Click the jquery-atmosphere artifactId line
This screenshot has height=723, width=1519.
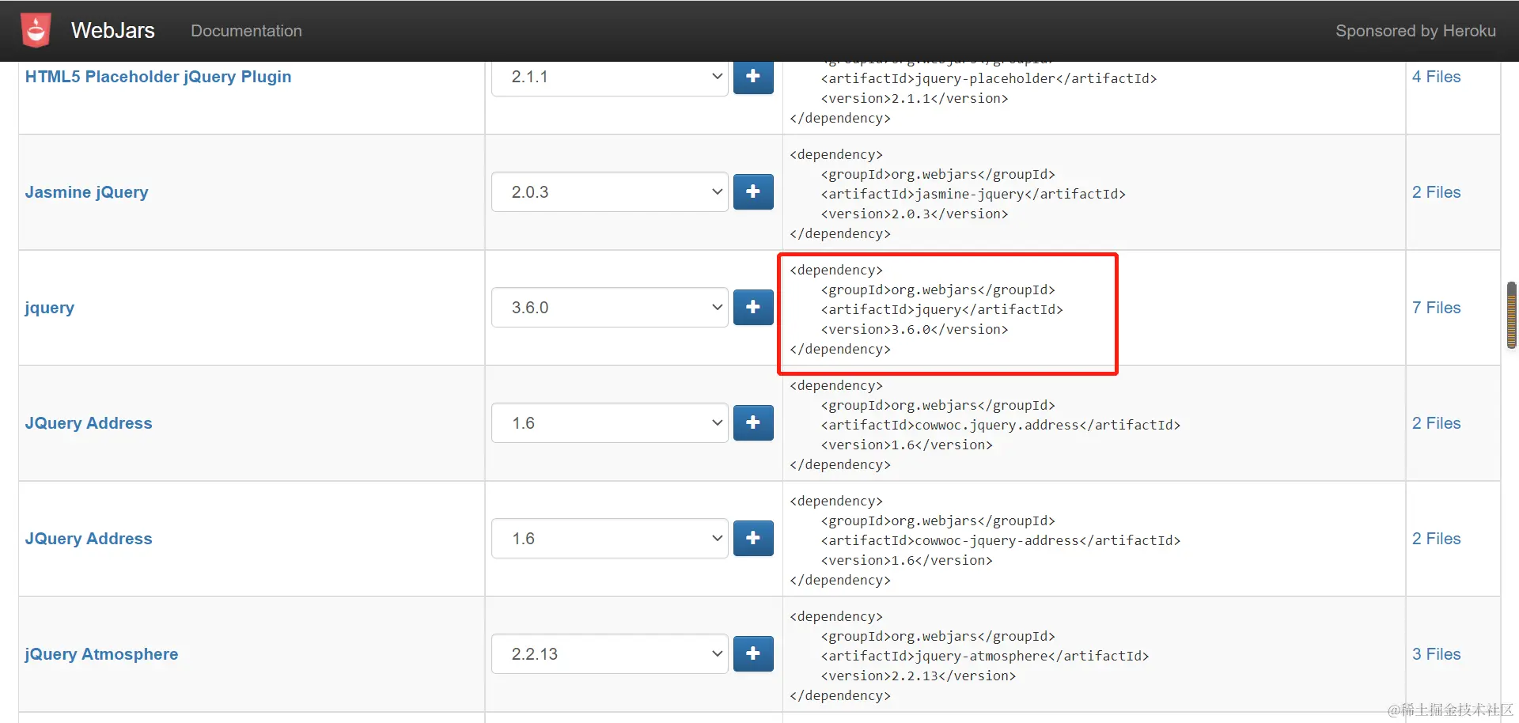point(985,656)
